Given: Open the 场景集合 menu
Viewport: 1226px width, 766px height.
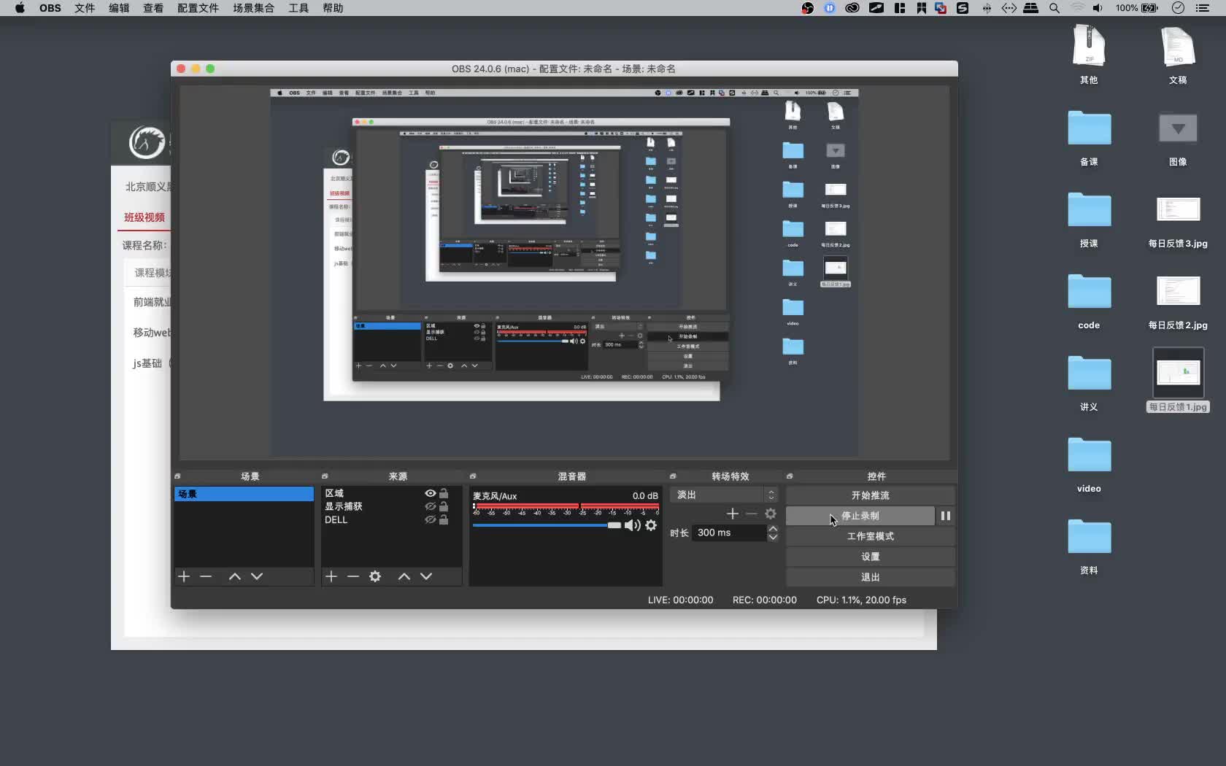Looking at the screenshot, I should click(x=253, y=8).
